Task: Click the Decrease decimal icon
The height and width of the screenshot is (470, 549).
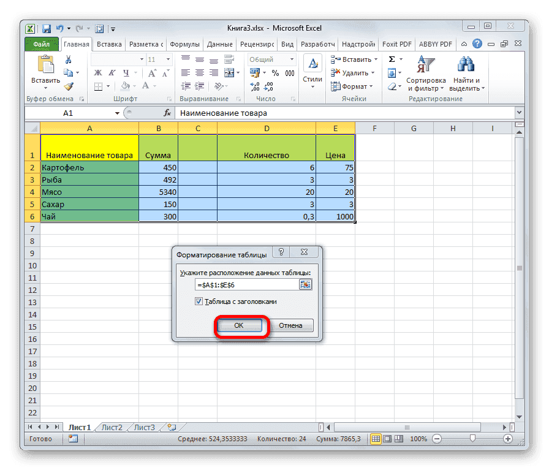Action: (x=268, y=85)
